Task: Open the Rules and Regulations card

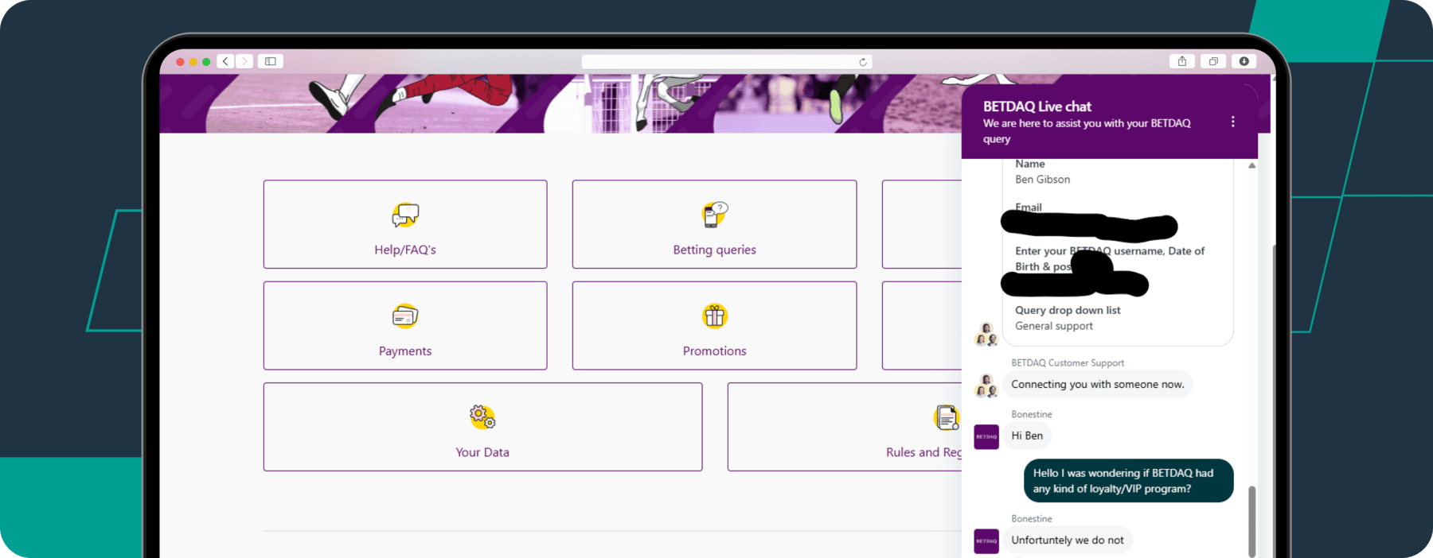Action: [x=845, y=427]
